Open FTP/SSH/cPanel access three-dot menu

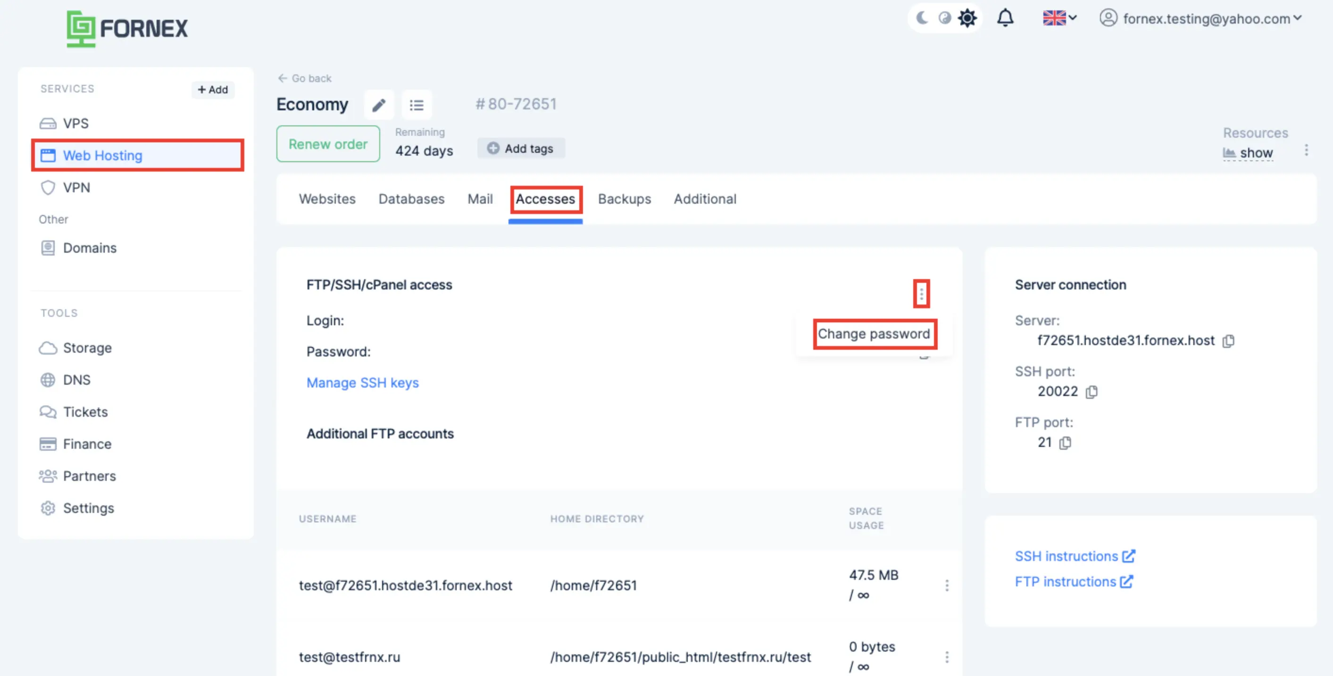(921, 294)
